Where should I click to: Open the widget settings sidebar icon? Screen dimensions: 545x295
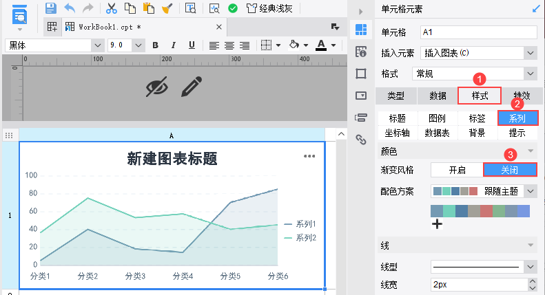point(361,96)
